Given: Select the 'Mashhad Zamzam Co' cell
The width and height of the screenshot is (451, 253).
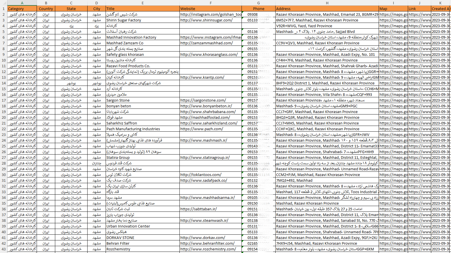Looking at the screenshot, I should 143,43.
